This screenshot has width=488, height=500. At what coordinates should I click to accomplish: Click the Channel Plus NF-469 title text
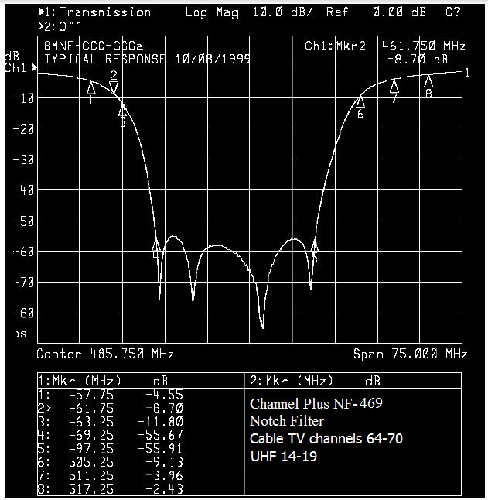pyautogui.click(x=316, y=404)
